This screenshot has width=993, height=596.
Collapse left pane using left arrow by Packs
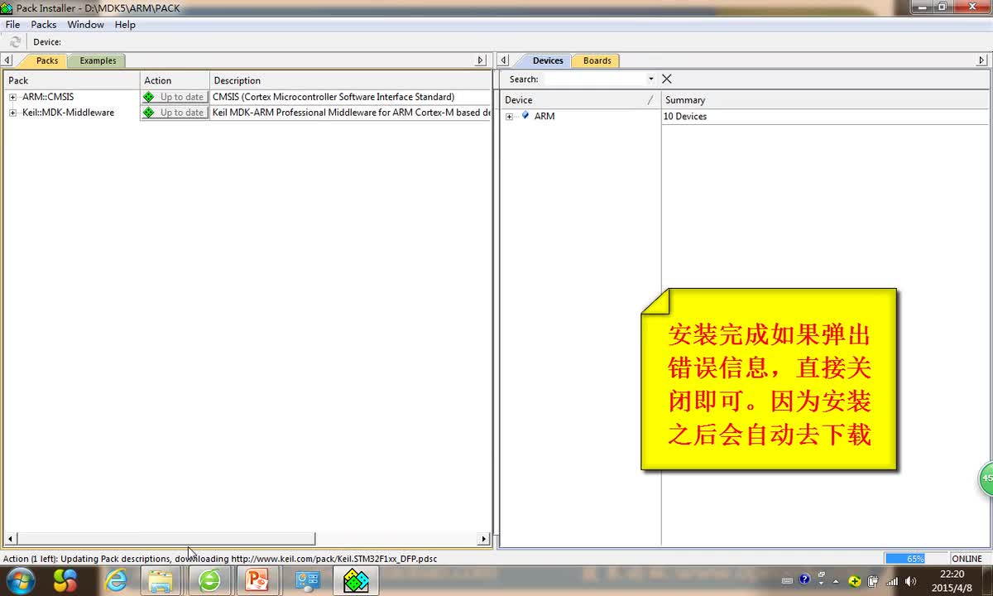7,60
